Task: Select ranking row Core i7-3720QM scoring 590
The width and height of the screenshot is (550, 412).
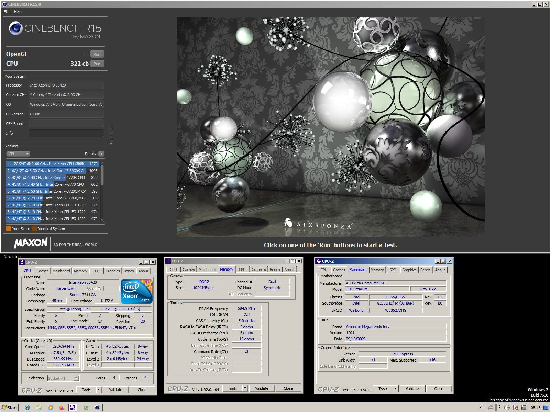Action: point(53,191)
